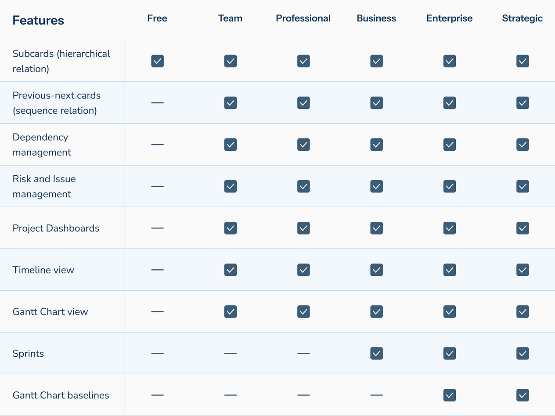Click the Sprints dash under Professional

[303, 353]
